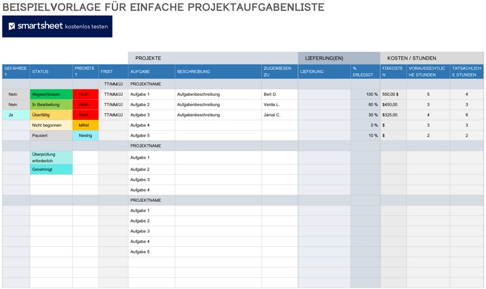Click the FIXKOSTEN column header

[x=393, y=71]
